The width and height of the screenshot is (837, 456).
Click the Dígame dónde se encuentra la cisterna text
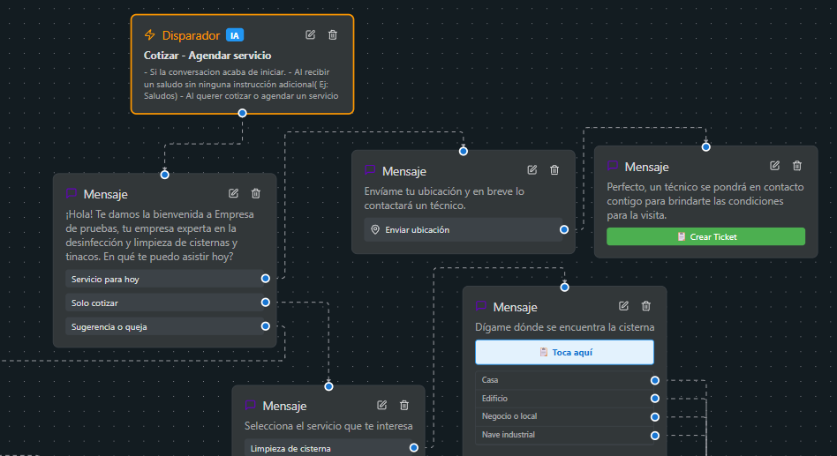pyautogui.click(x=565, y=327)
